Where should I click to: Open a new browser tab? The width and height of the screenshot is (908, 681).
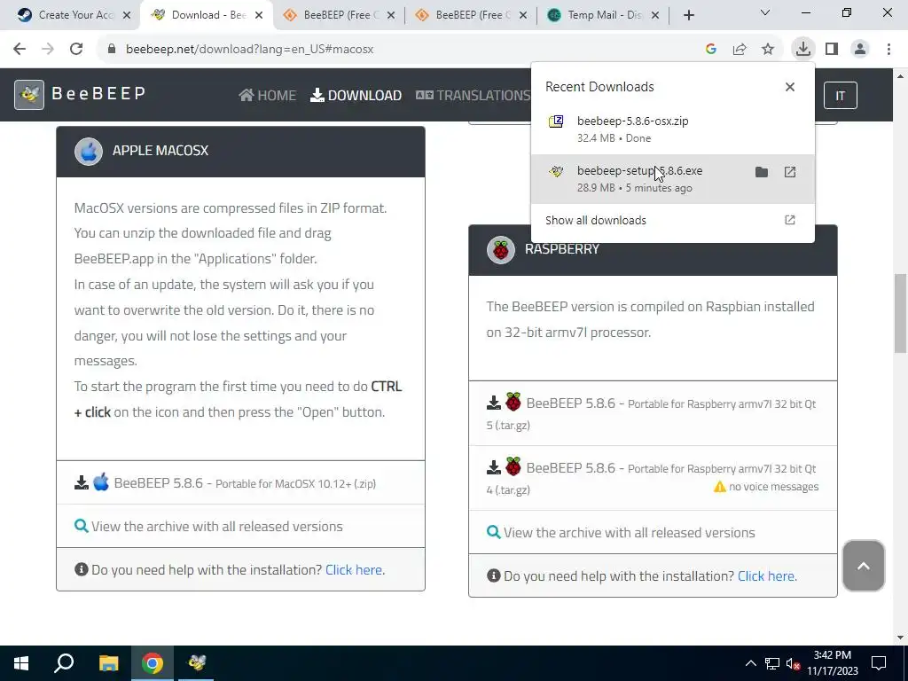coord(688,15)
